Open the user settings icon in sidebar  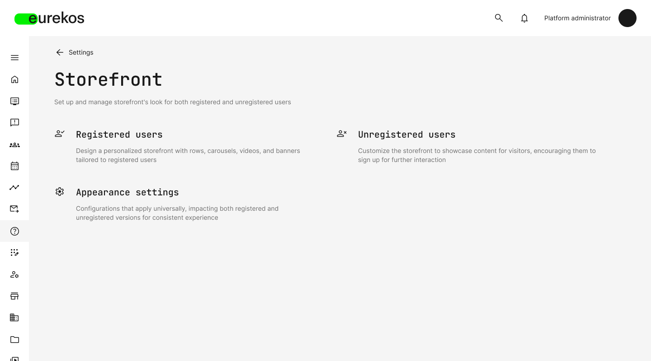tap(14, 274)
